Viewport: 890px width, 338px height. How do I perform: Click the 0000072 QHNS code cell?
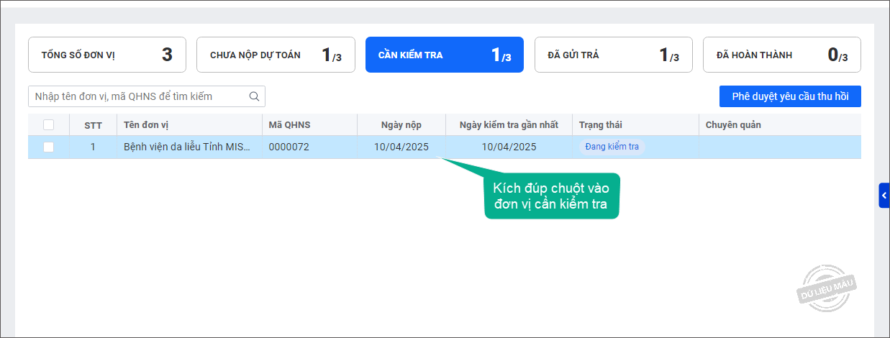click(289, 147)
